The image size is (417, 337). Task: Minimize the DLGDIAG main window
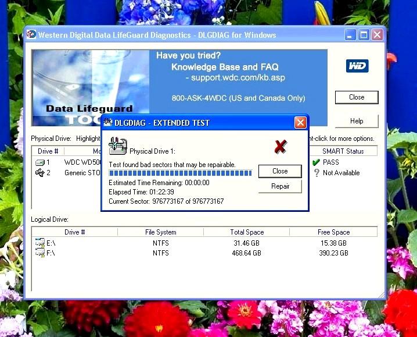350,35
